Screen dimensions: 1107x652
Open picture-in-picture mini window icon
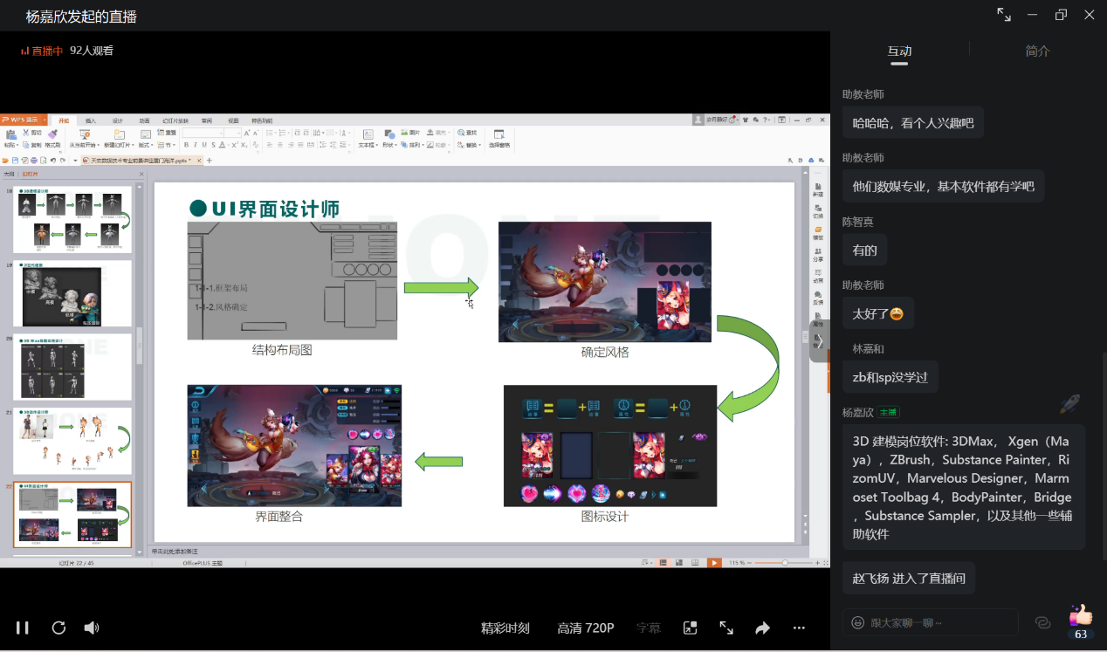tap(690, 628)
